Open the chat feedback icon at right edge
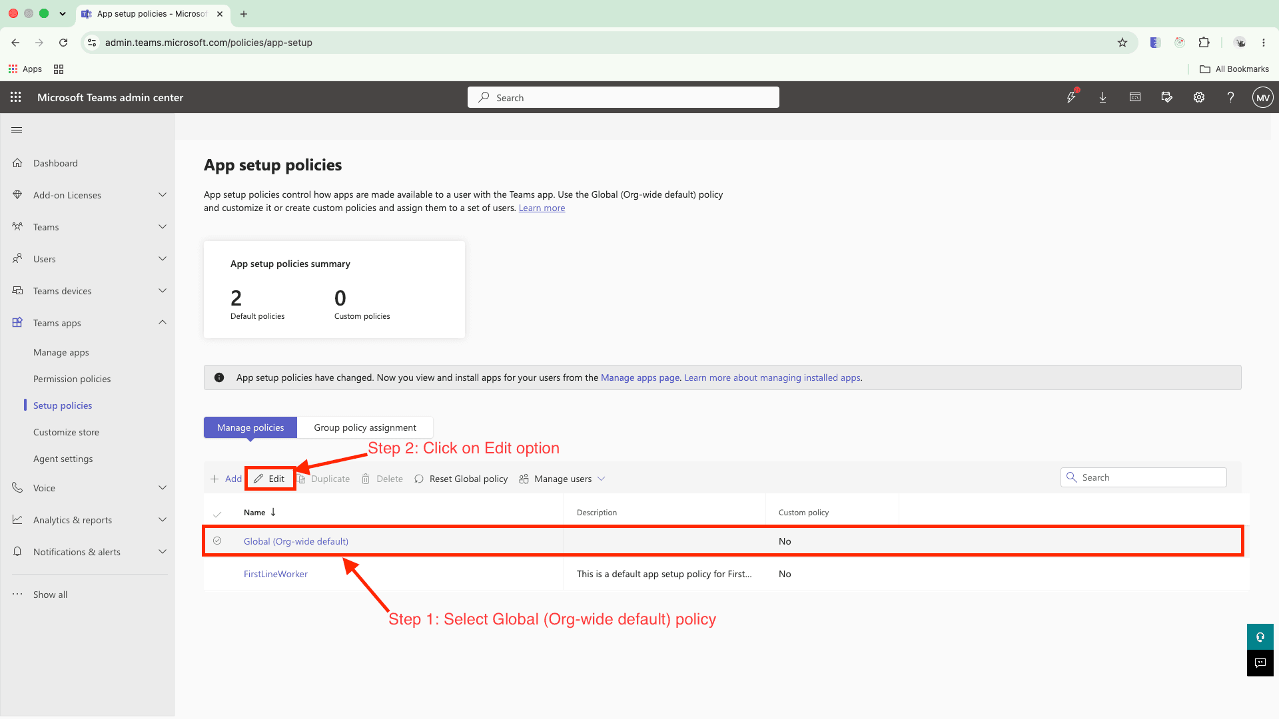The width and height of the screenshot is (1279, 719). click(x=1260, y=663)
